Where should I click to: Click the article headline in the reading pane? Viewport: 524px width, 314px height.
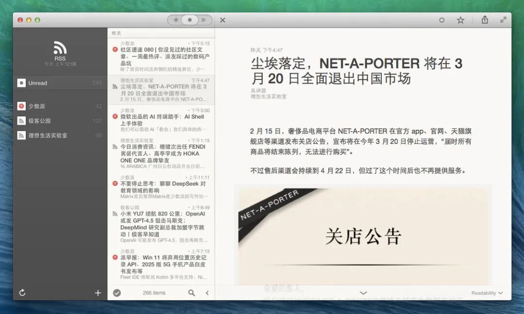point(357,71)
